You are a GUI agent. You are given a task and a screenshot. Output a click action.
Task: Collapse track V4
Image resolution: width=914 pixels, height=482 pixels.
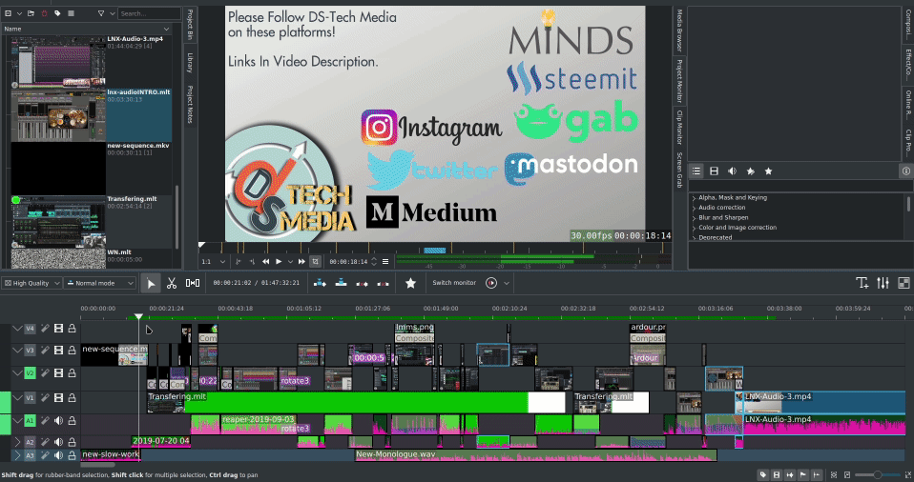click(x=17, y=329)
